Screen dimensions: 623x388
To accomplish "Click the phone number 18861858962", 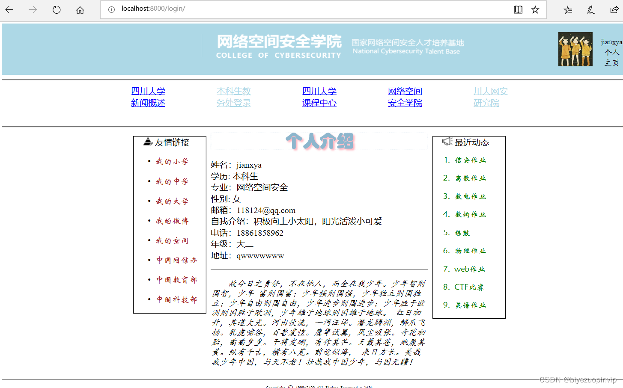I will tap(260, 233).
